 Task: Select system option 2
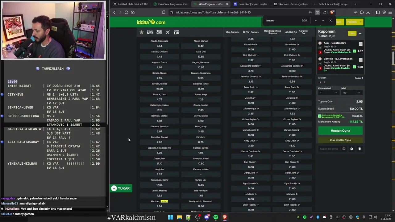[x=324, y=83]
